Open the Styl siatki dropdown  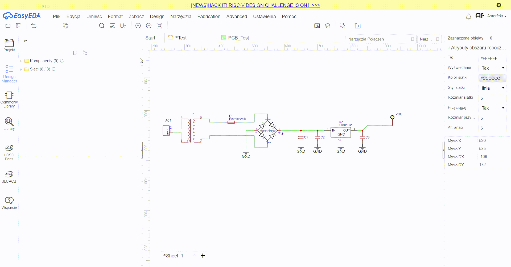click(x=492, y=88)
